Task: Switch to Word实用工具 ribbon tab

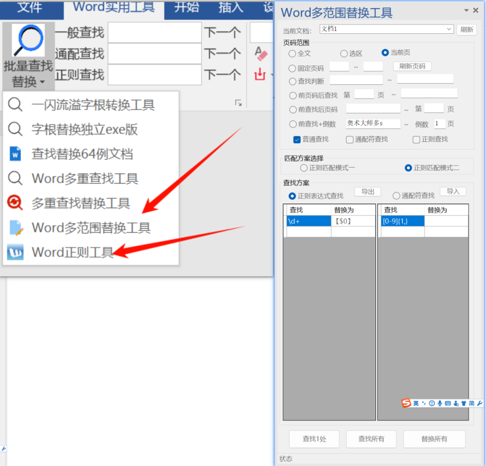Action: tap(114, 8)
